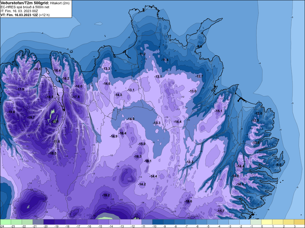Click the '3' label in the bottom legend
305x228 pixels.
(x=295, y=226)
